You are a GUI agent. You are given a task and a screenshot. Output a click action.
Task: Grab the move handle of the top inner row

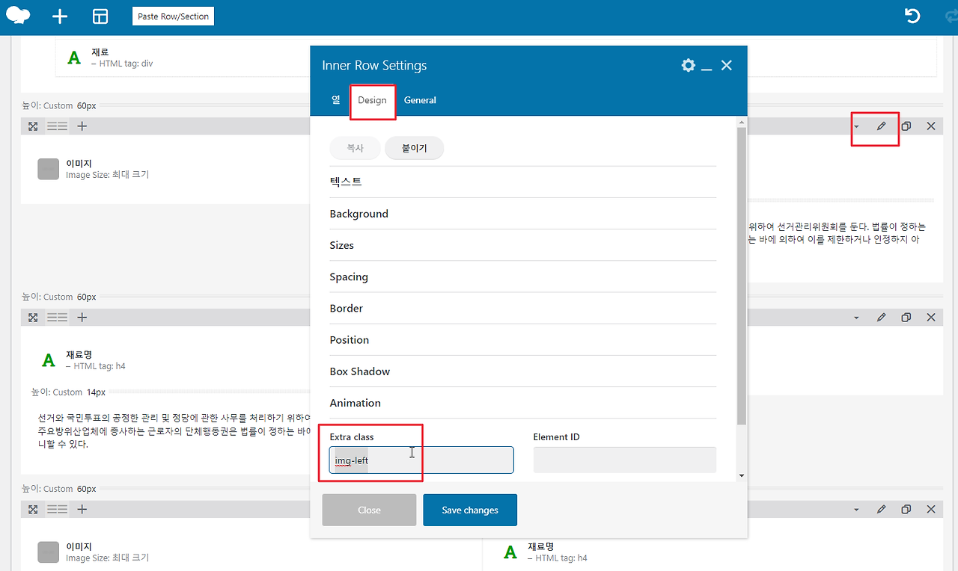[x=33, y=126]
